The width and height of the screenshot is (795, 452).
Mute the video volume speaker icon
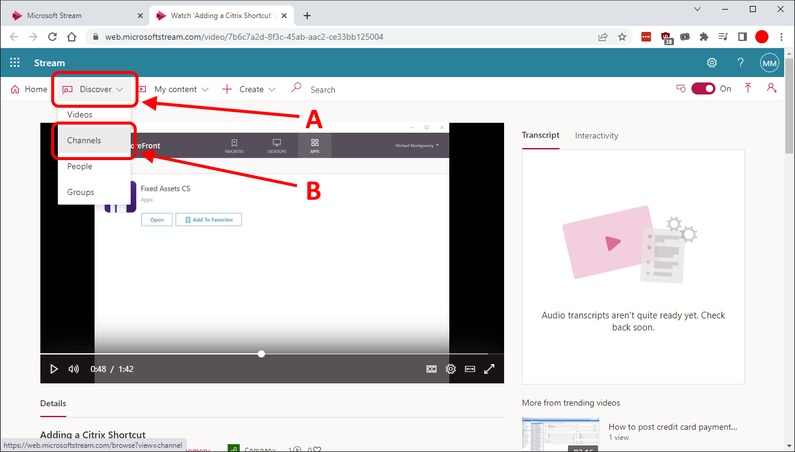73,369
